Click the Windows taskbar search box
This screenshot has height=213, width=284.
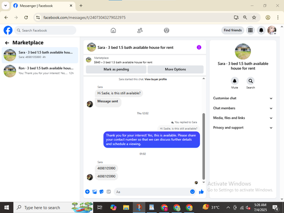[x=53, y=207]
